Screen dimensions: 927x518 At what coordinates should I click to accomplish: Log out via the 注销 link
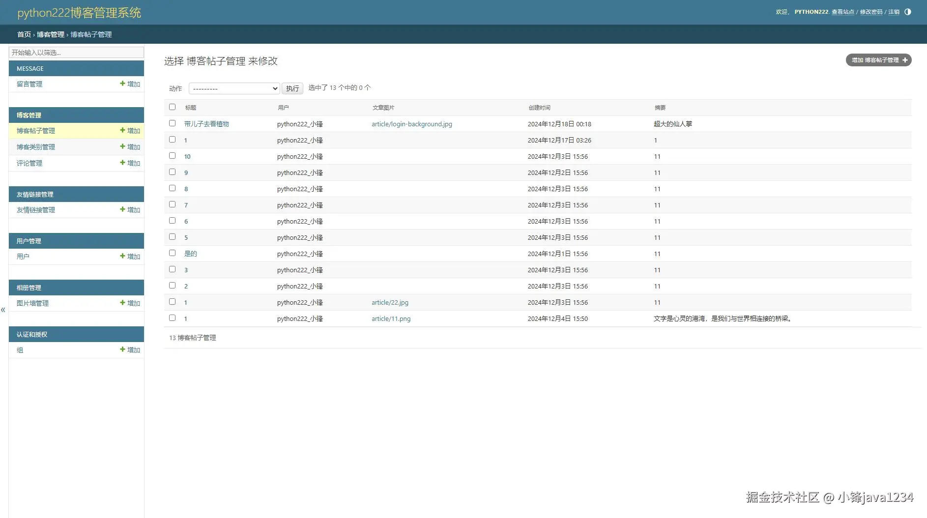[894, 12]
